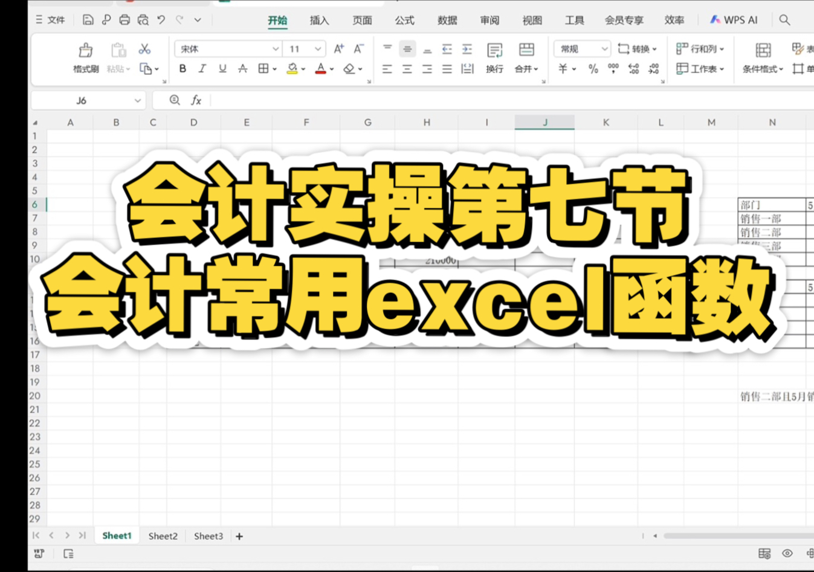Click the insert function fx icon
The image size is (814, 572).
(x=196, y=100)
